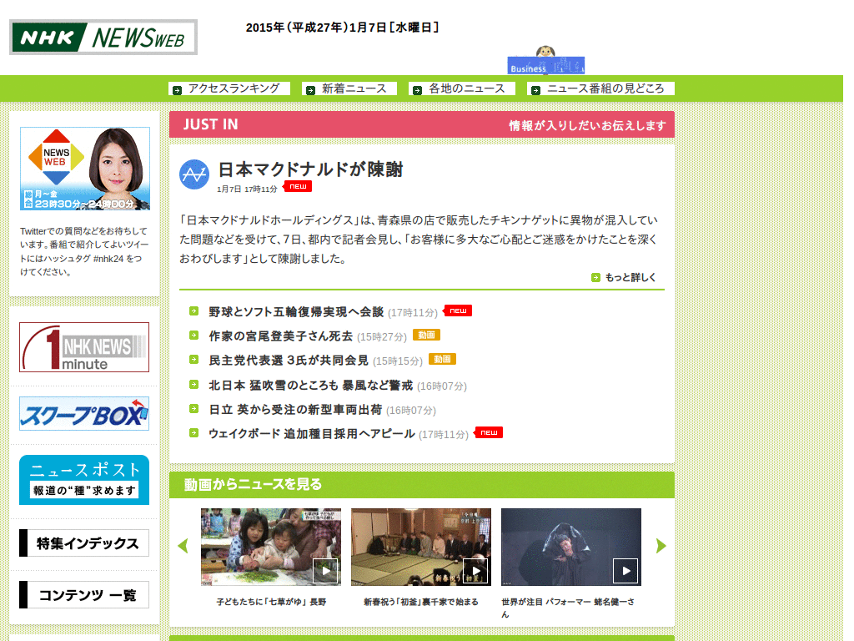
Task: Click the JUST IN header bar
Action: [422, 125]
